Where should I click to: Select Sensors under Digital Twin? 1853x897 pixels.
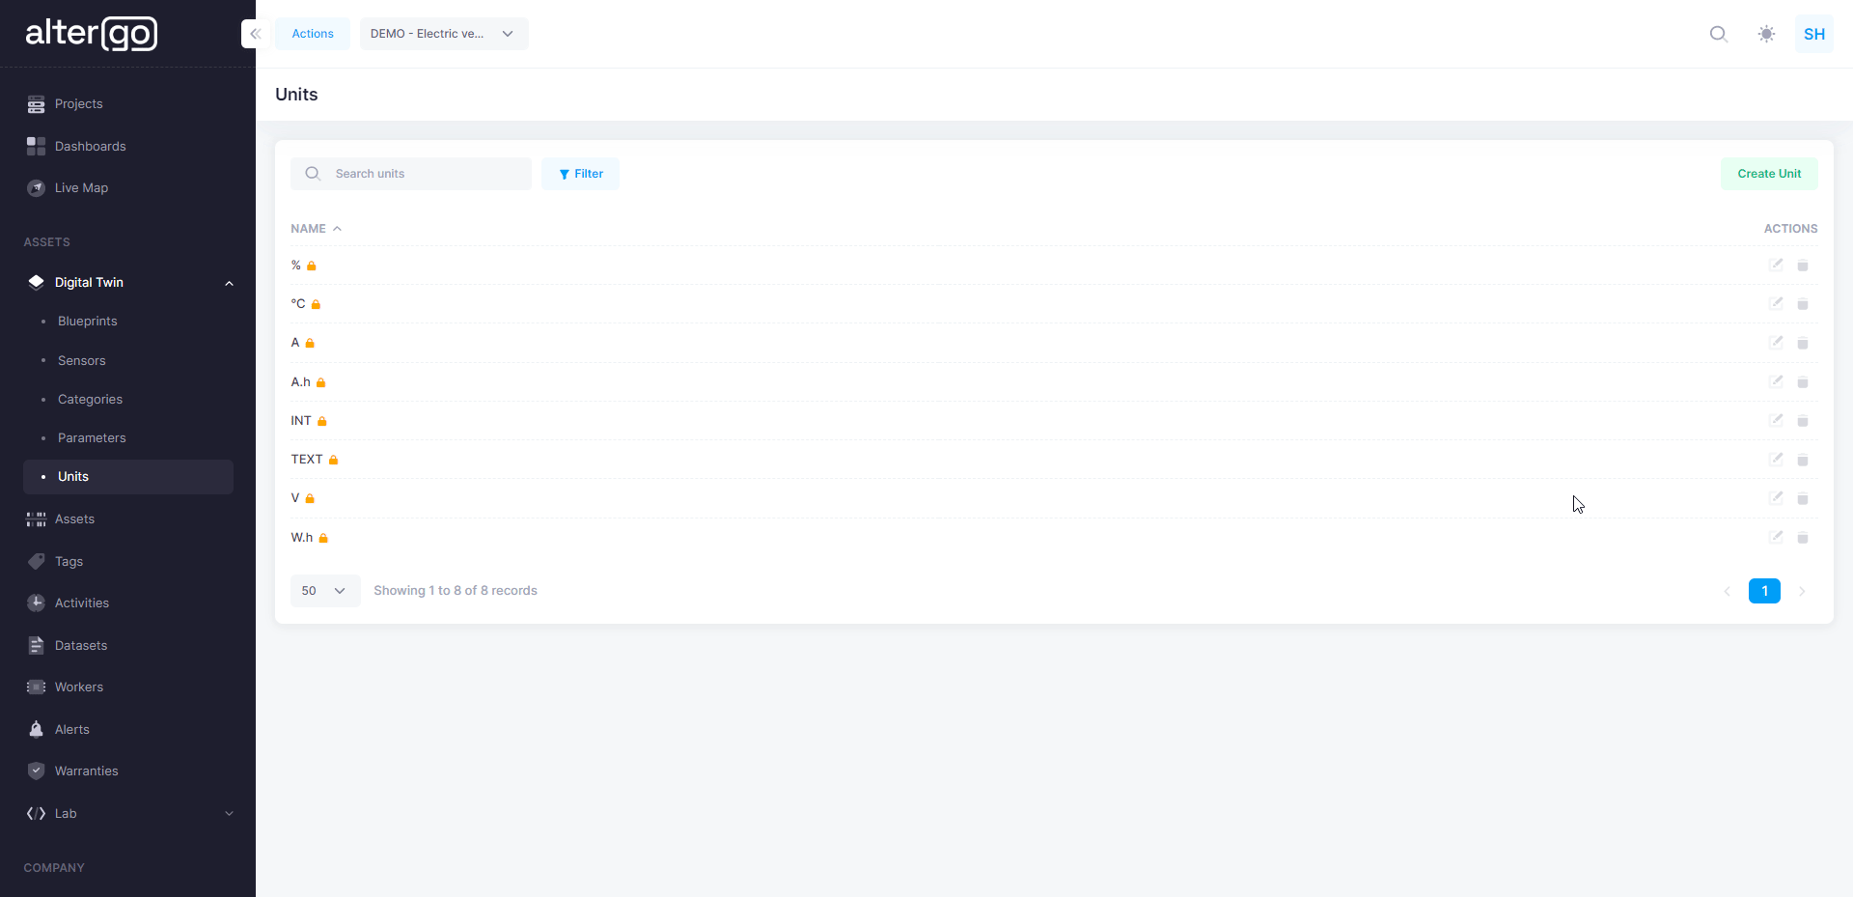click(x=80, y=360)
